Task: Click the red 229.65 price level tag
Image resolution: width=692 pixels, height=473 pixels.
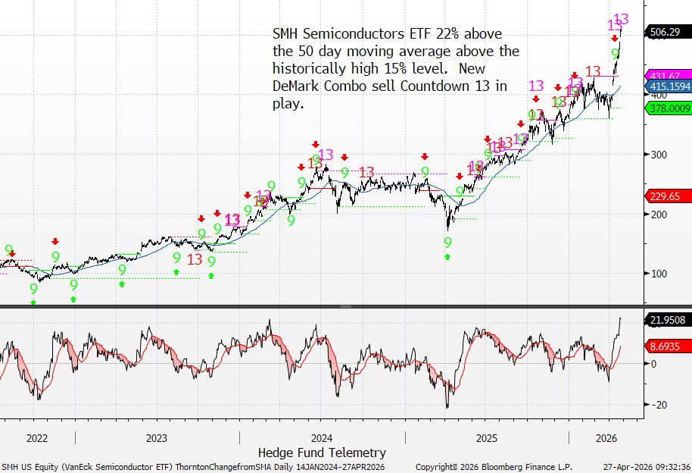Action: point(666,196)
